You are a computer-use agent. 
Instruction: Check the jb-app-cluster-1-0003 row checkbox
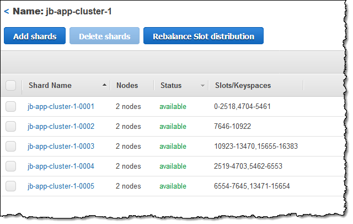click(11, 147)
